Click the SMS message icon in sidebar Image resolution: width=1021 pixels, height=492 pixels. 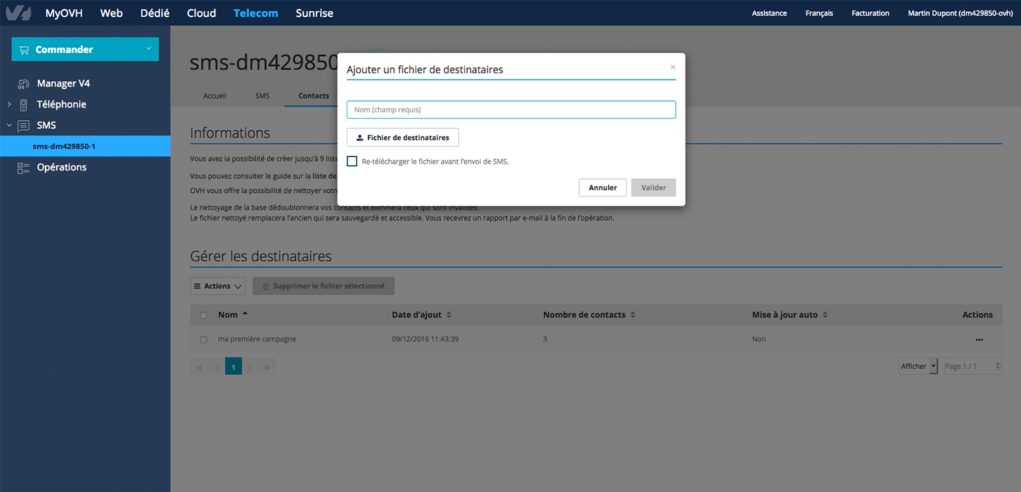pyautogui.click(x=23, y=125)
